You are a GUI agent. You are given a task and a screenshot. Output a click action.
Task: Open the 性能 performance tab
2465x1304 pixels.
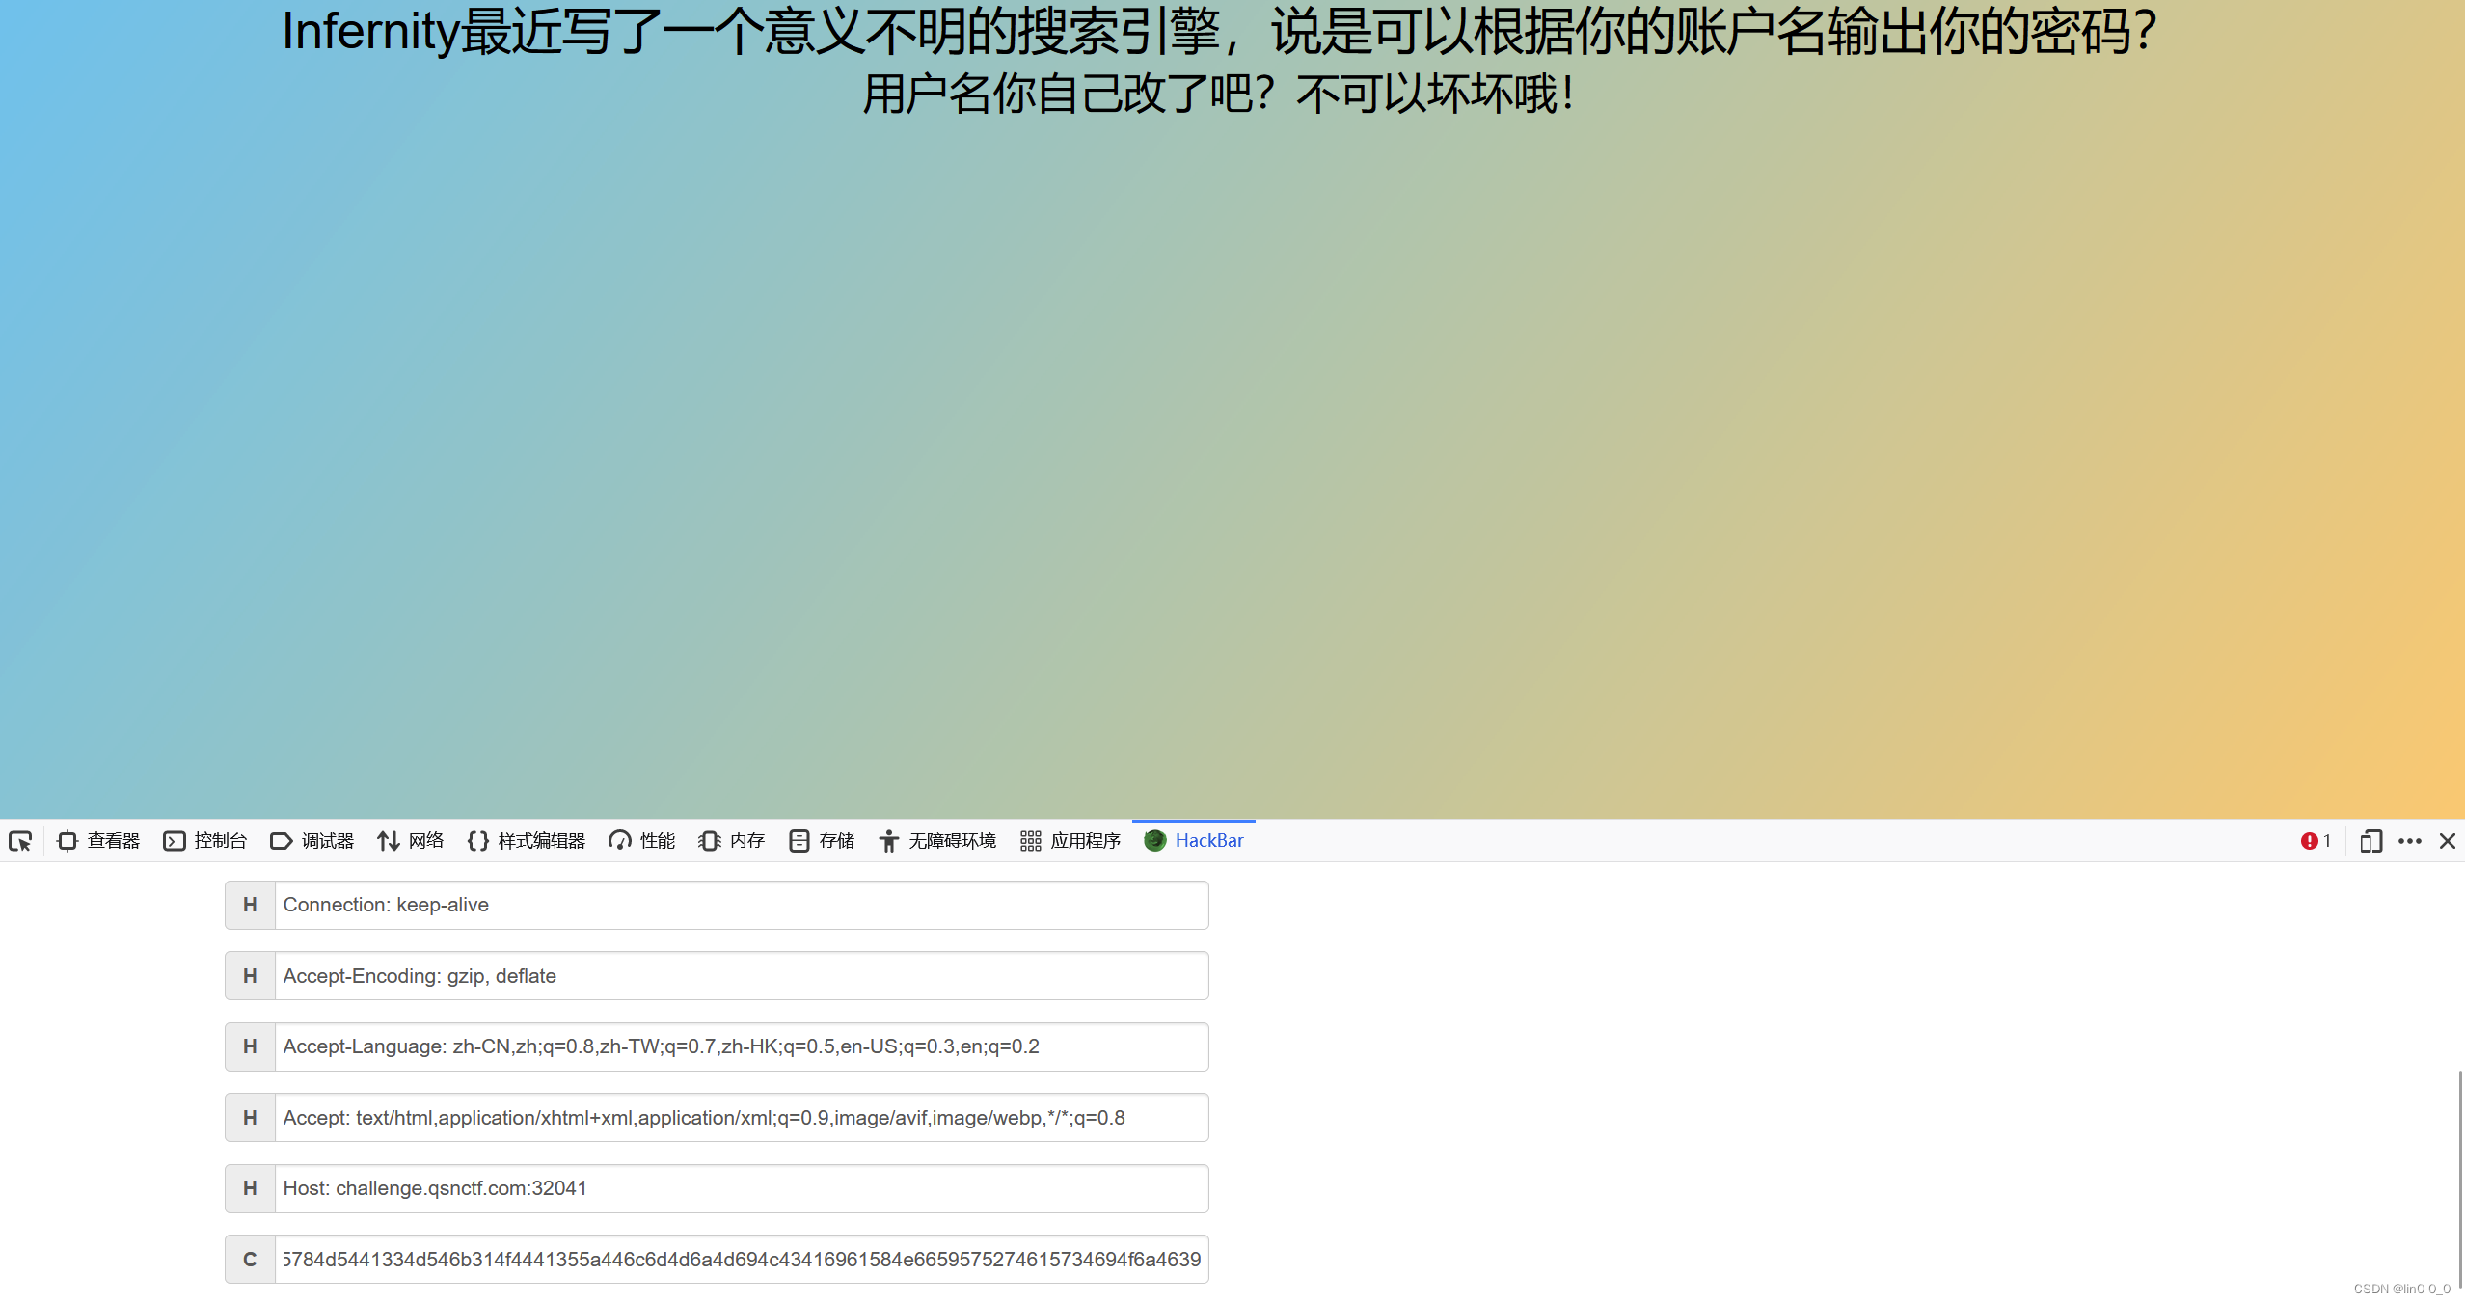pyautogui.click(x=642, y=841)
